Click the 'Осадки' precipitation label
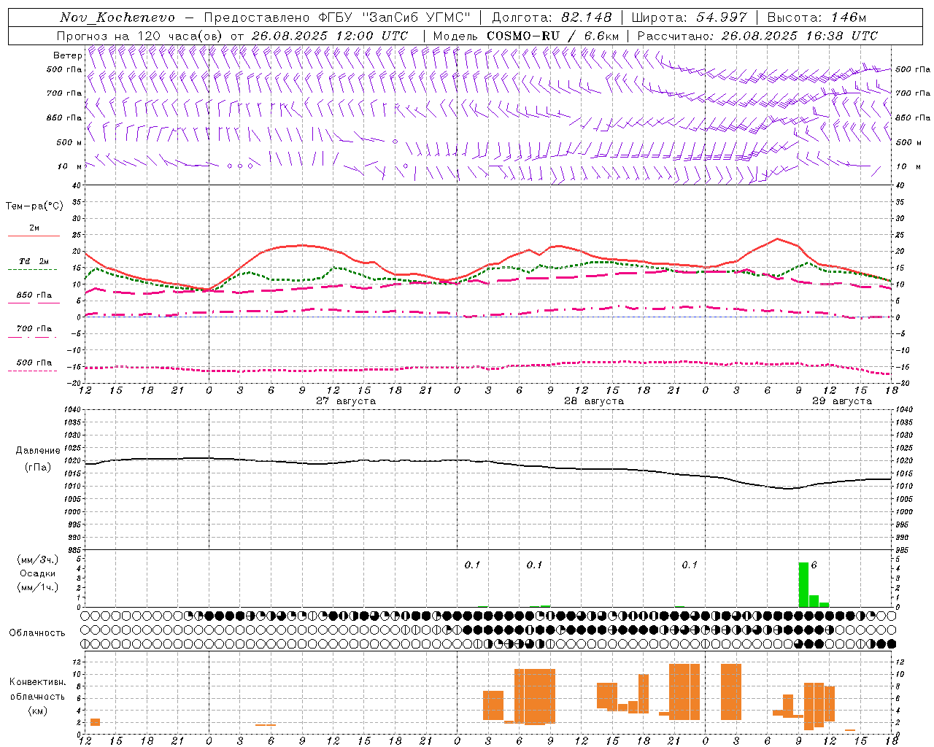 point(38,573)
